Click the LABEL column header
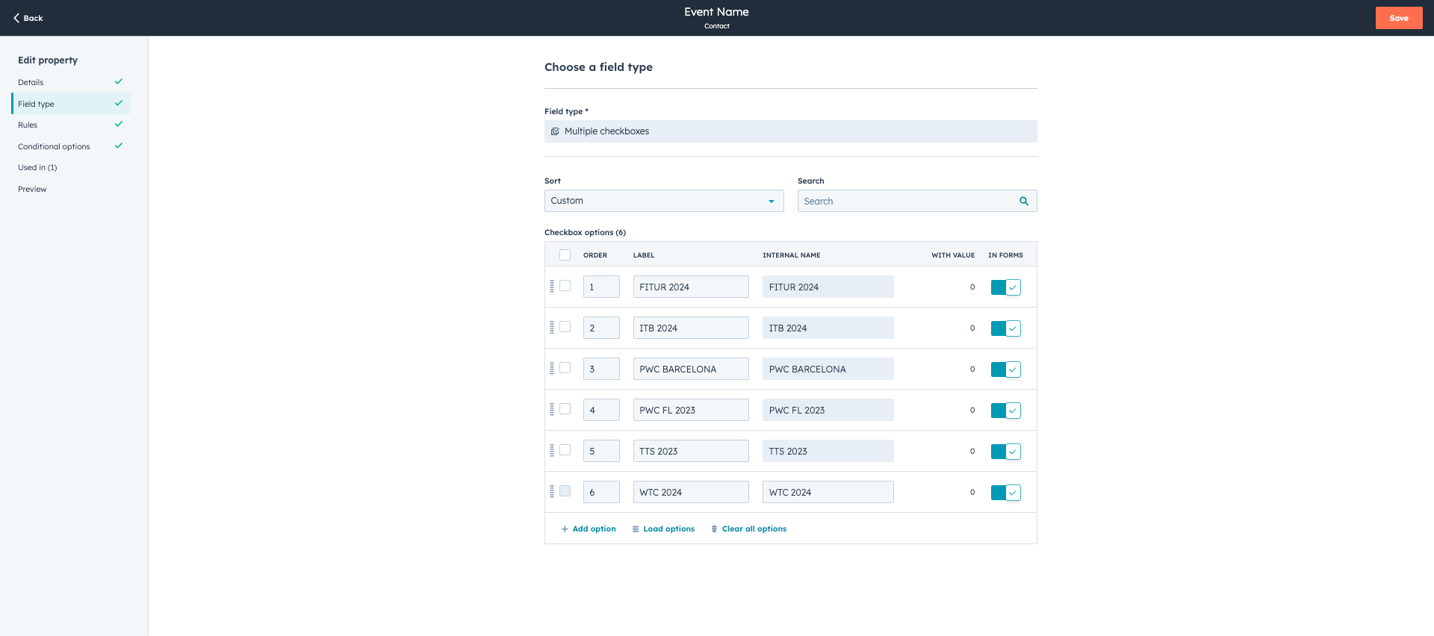The width and height of the screenshot is (1434, 636). click(x=644, y=255)
